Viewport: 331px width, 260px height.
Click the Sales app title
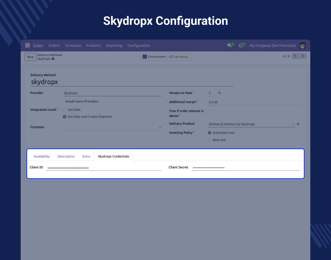click(x=38, y=45)
